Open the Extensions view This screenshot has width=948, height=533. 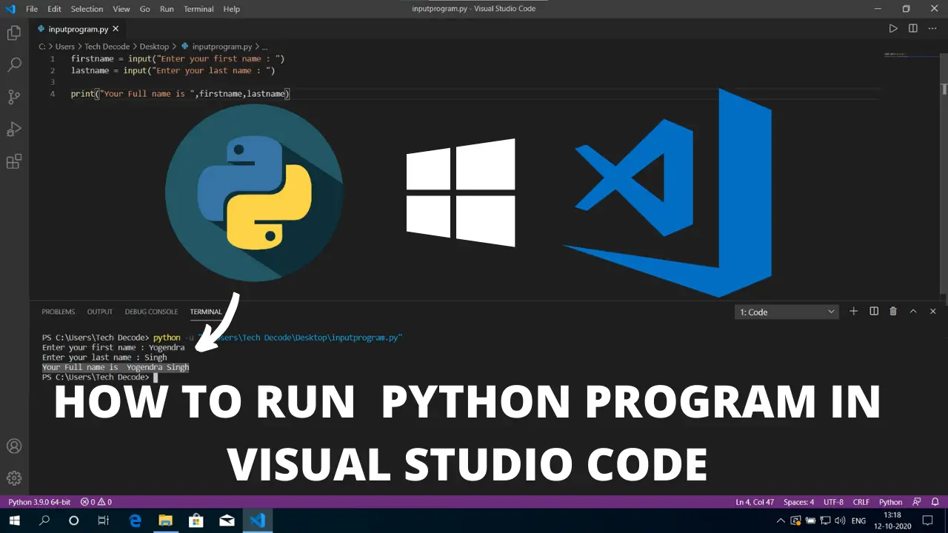click(14, 162)
